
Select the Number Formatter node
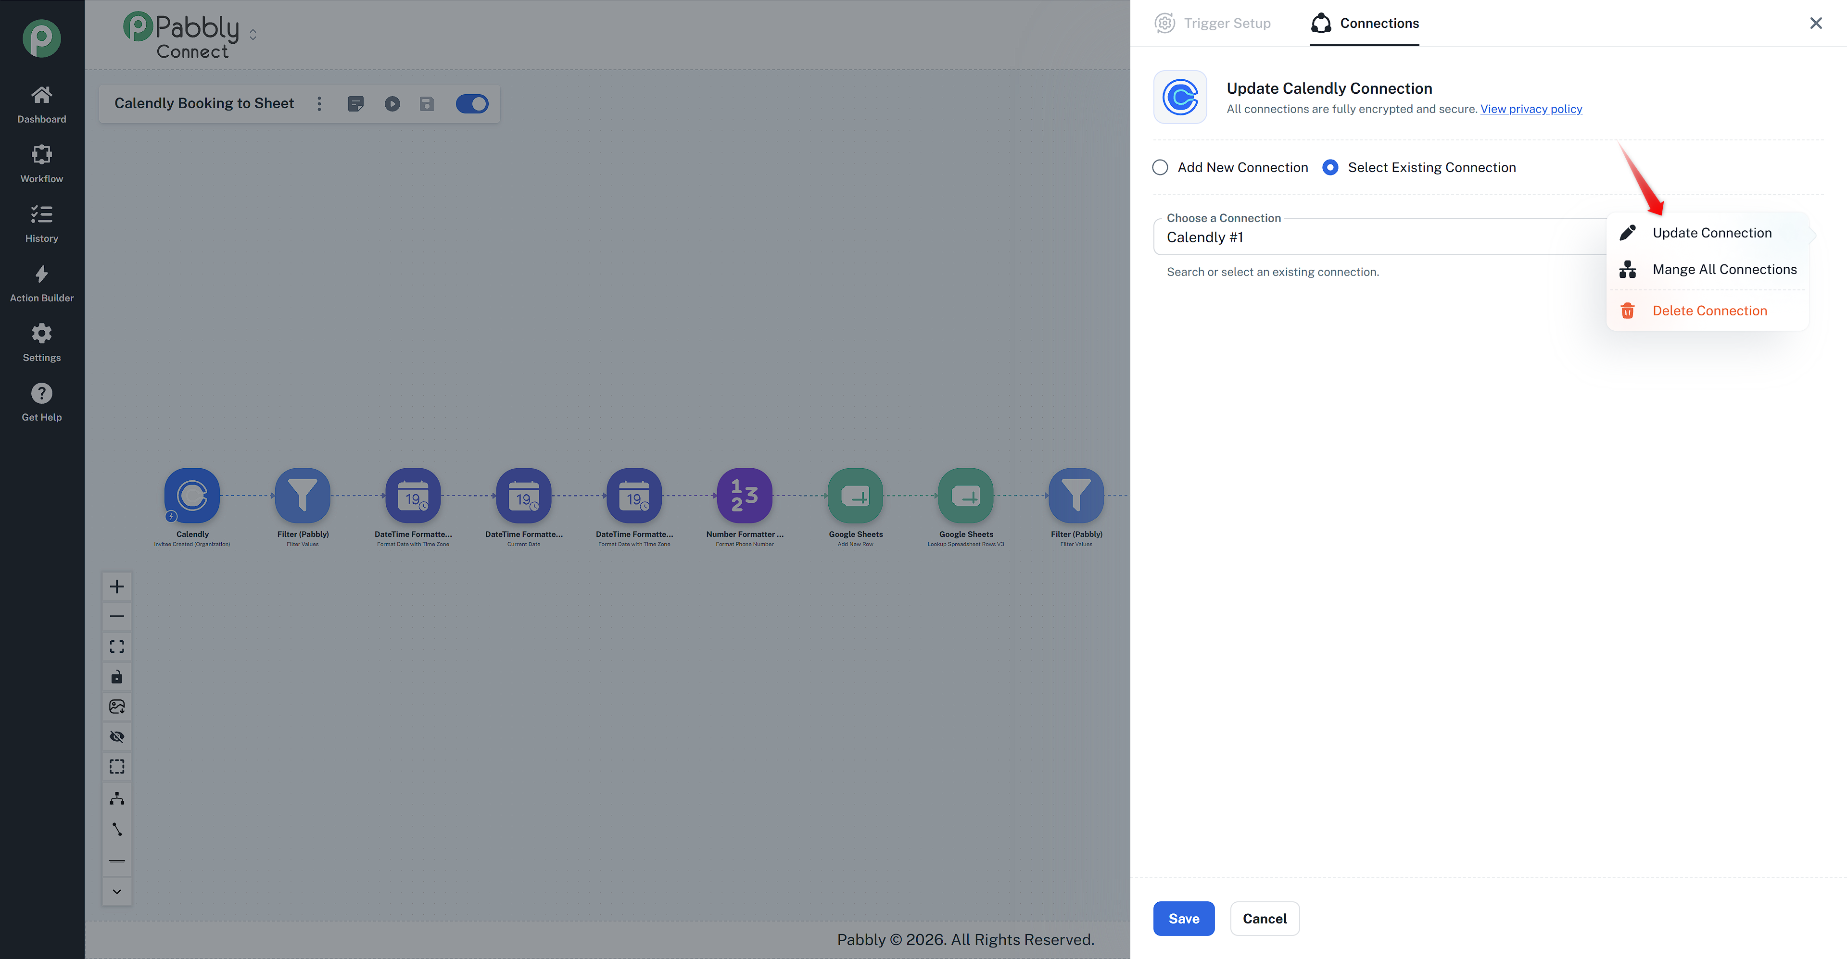point(744,495)
